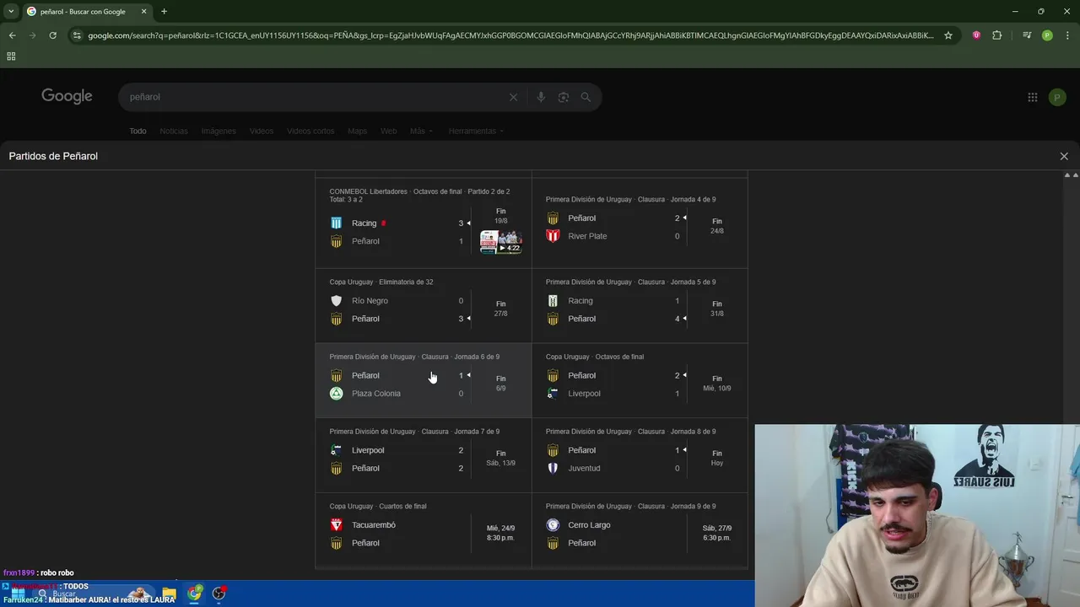This screenshot has width=1080, height=607.
Task: Open the bookmarks bar apps shortcut
Action: (x=11, y=56)
